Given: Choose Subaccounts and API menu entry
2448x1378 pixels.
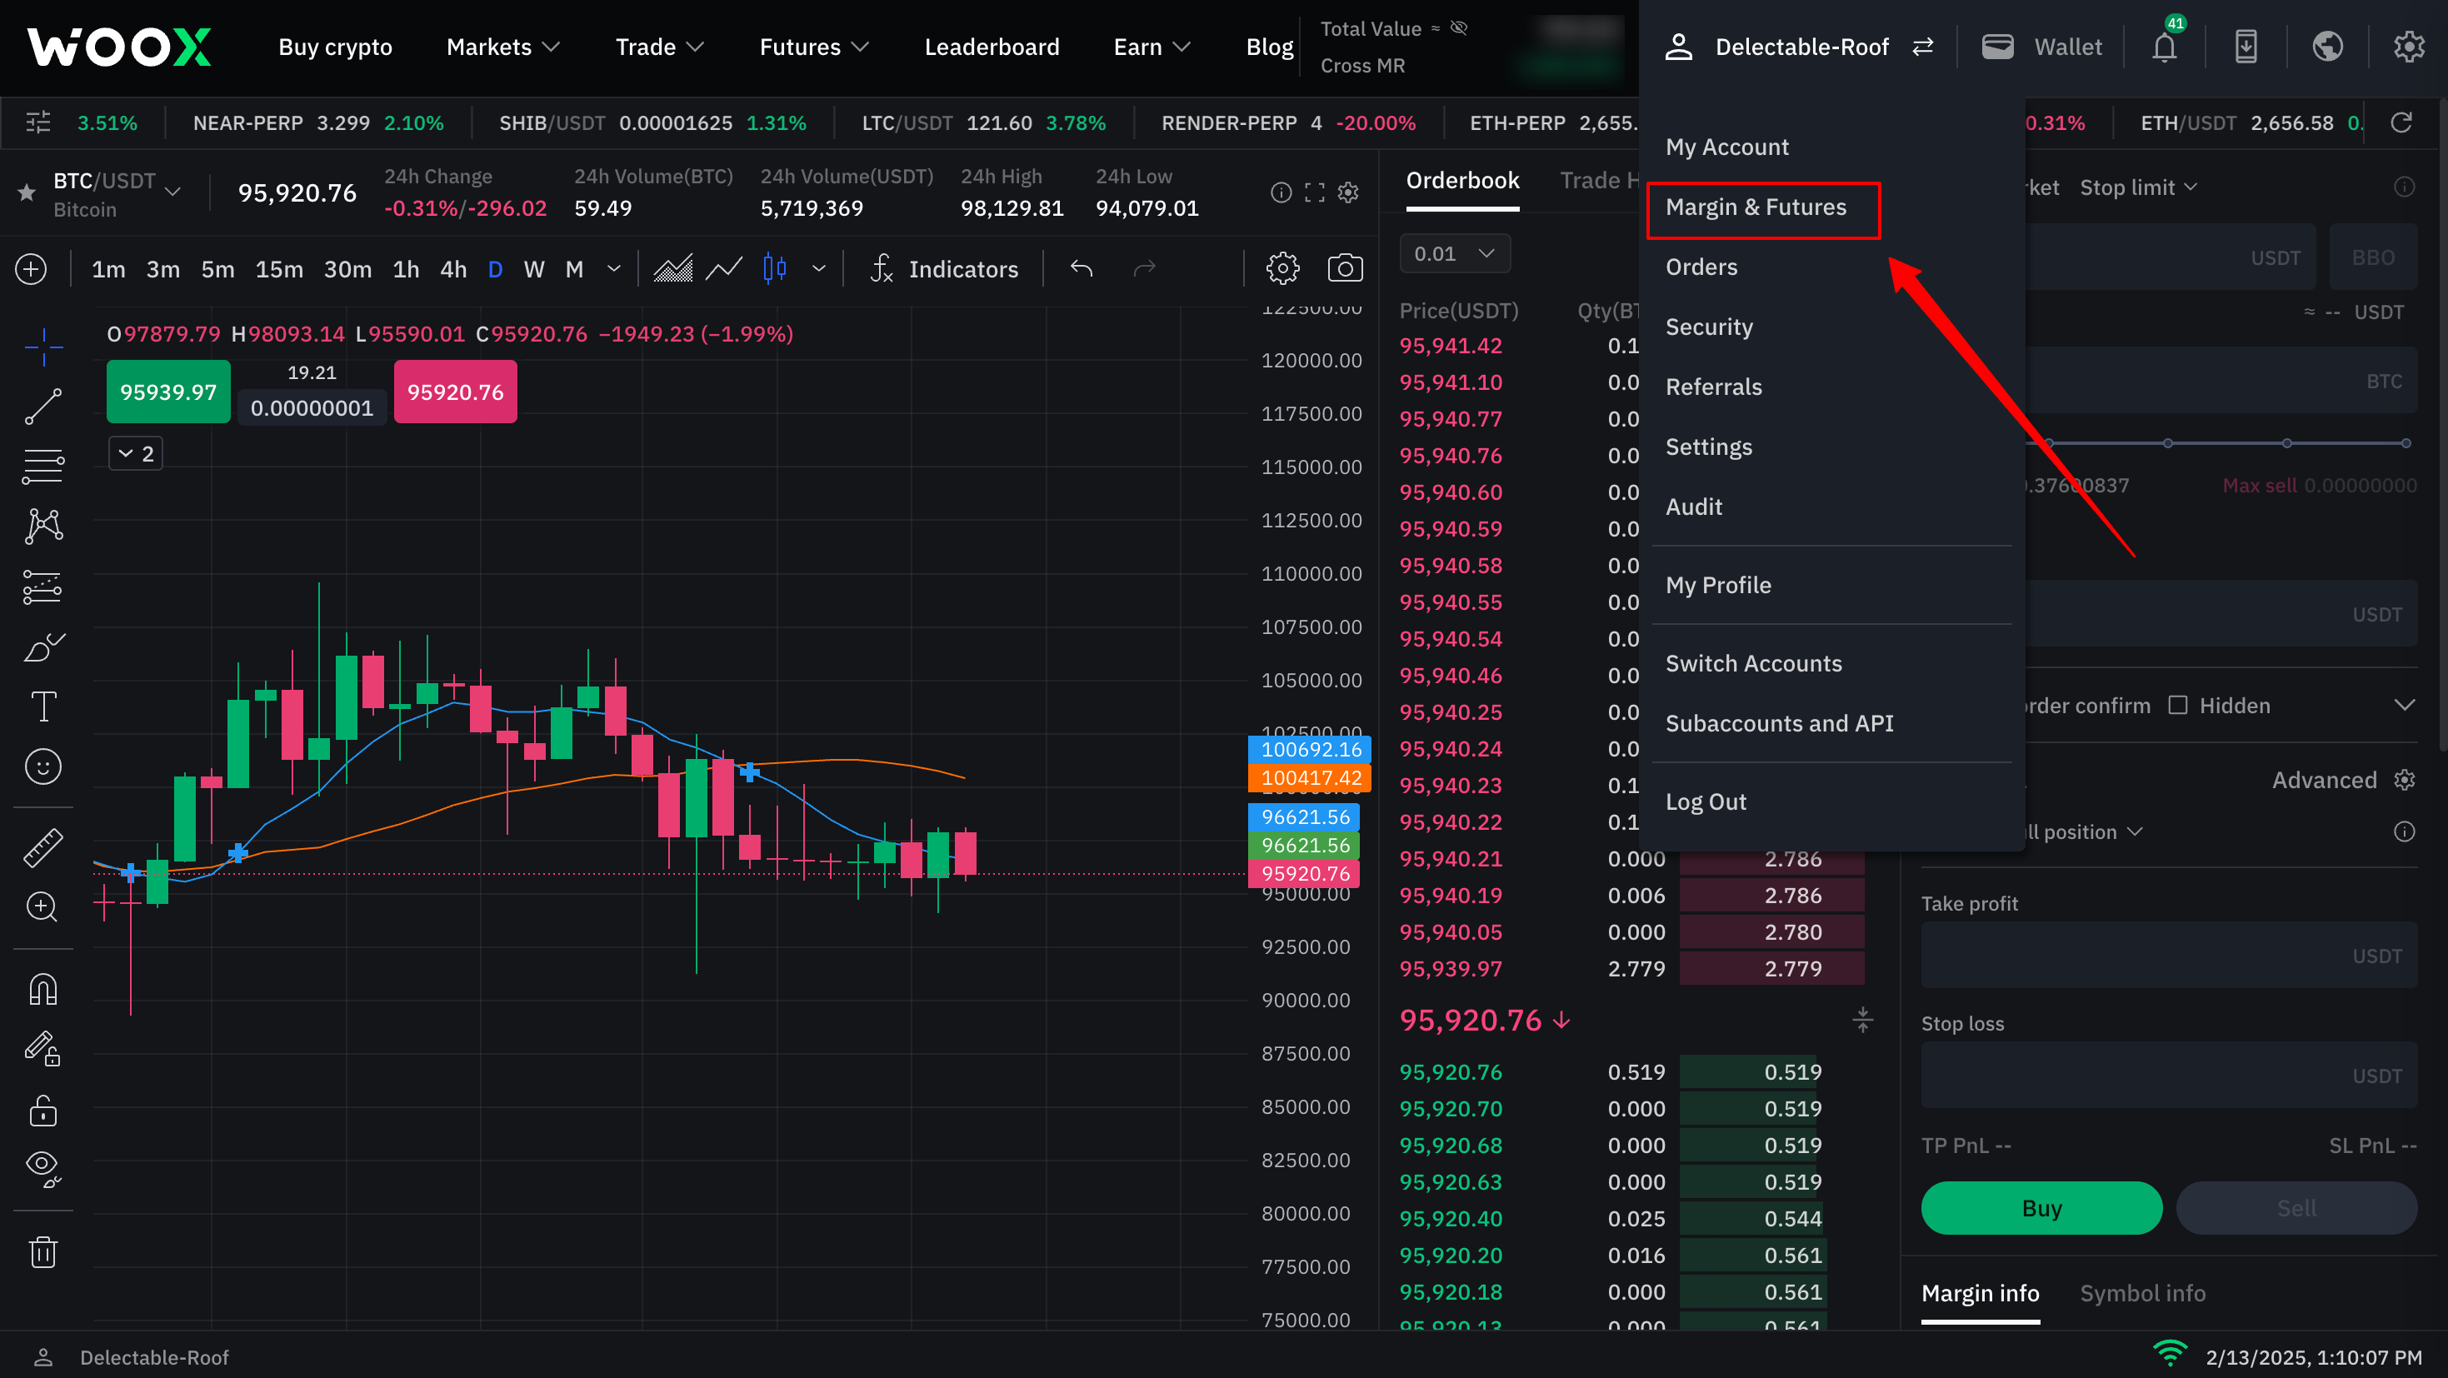Looking at the screenshot, I should [x=1779, y=723].
